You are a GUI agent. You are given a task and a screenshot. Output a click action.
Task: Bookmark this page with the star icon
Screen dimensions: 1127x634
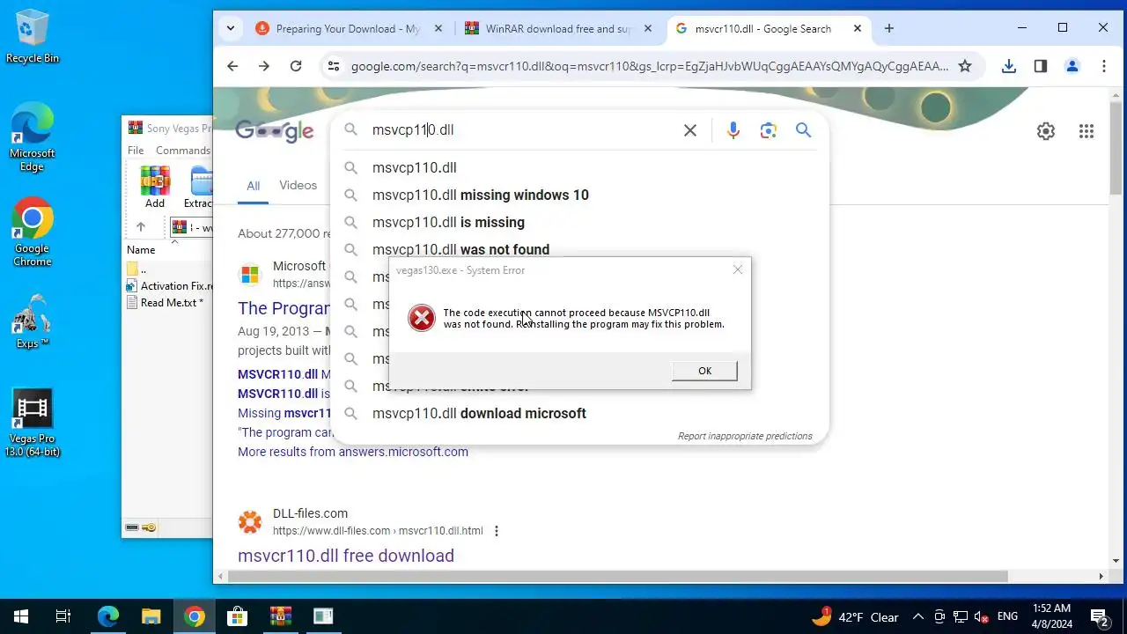point(965,66)
